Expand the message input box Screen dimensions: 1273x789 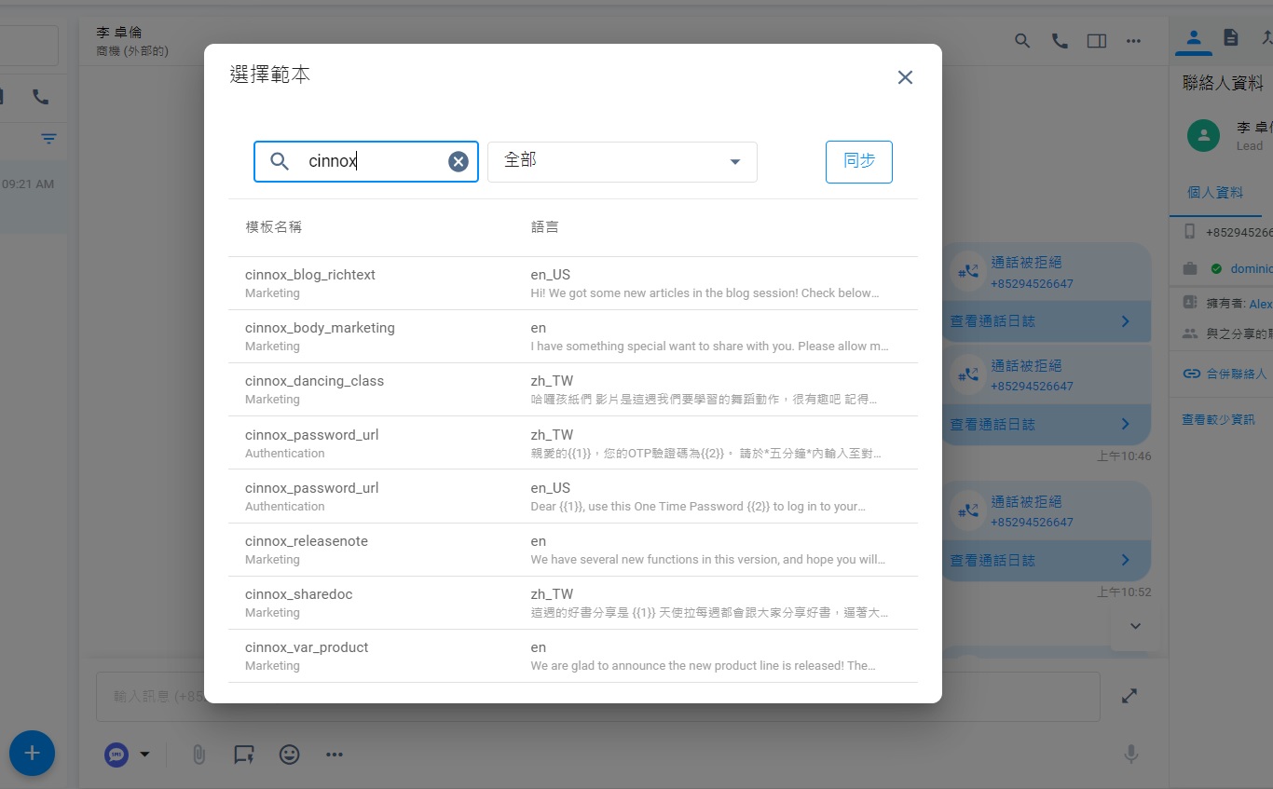1129,696
